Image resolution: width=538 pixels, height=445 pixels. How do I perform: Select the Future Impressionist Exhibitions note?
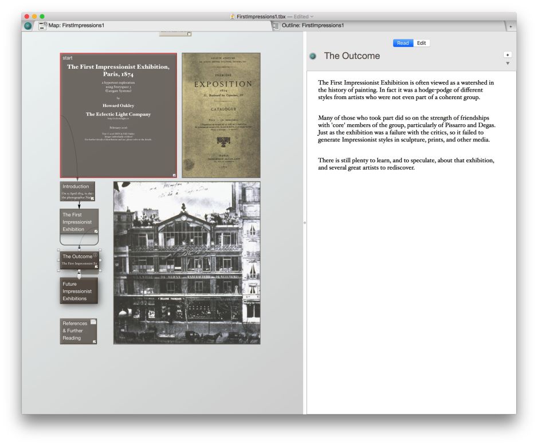point(78,291)
